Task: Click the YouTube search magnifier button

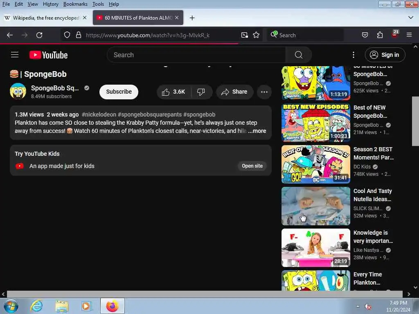Action: pyautogui.click(x=298, y=55)
